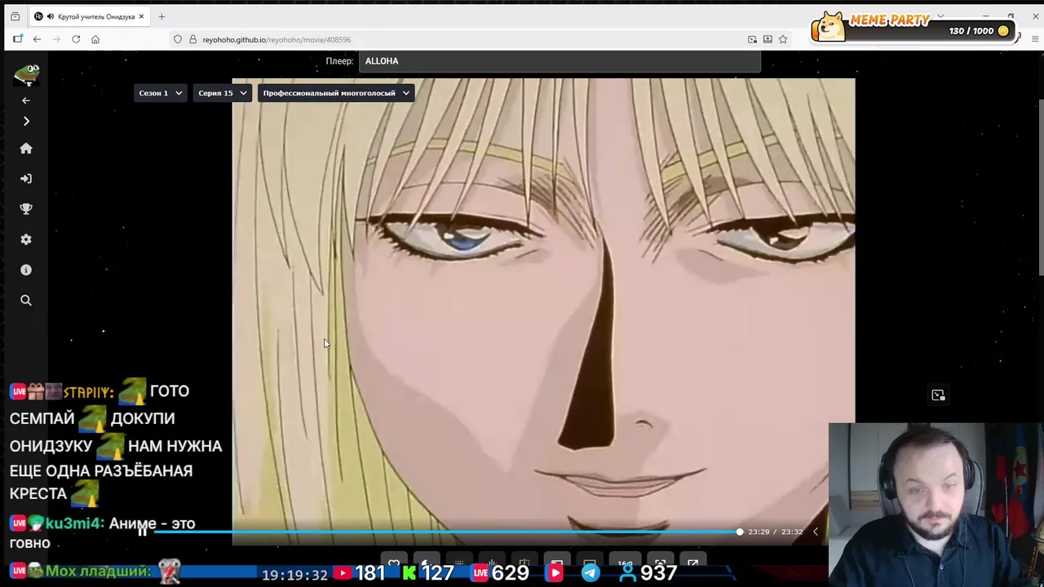Click the collapse arrow beside the player time
Viewport: 1044px width, 587px height.
pos(815,532)
